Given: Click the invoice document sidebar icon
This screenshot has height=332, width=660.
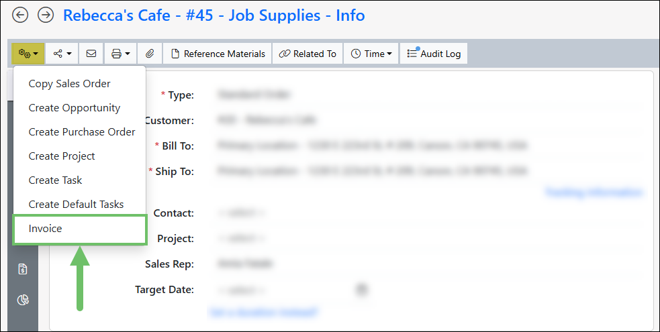Looking at the screenshot, I should tap(23, 269).
